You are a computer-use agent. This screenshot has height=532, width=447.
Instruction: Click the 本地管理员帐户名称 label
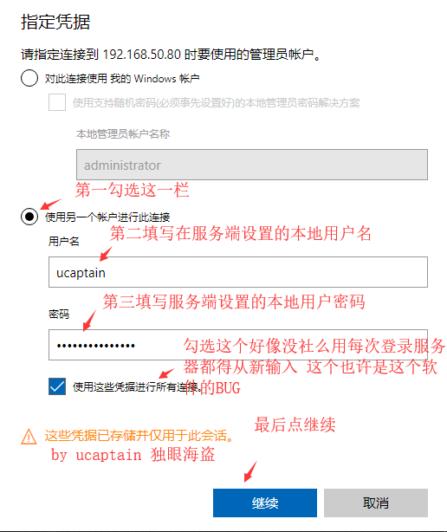click(123, 134)
